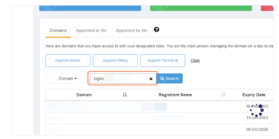Click Appoint Technical button
Viewport: 279px width, 139px height.
[163, 61]
